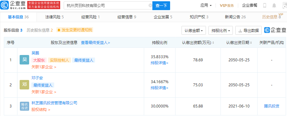Click the 腾讯投资 shareholder avatar icon

coord(24,106)
